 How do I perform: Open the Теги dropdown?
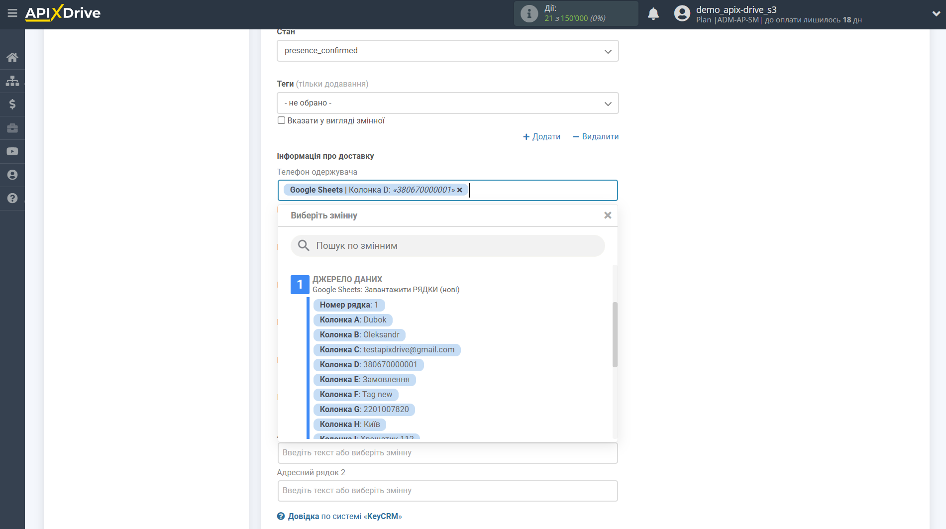click(448, 103)
